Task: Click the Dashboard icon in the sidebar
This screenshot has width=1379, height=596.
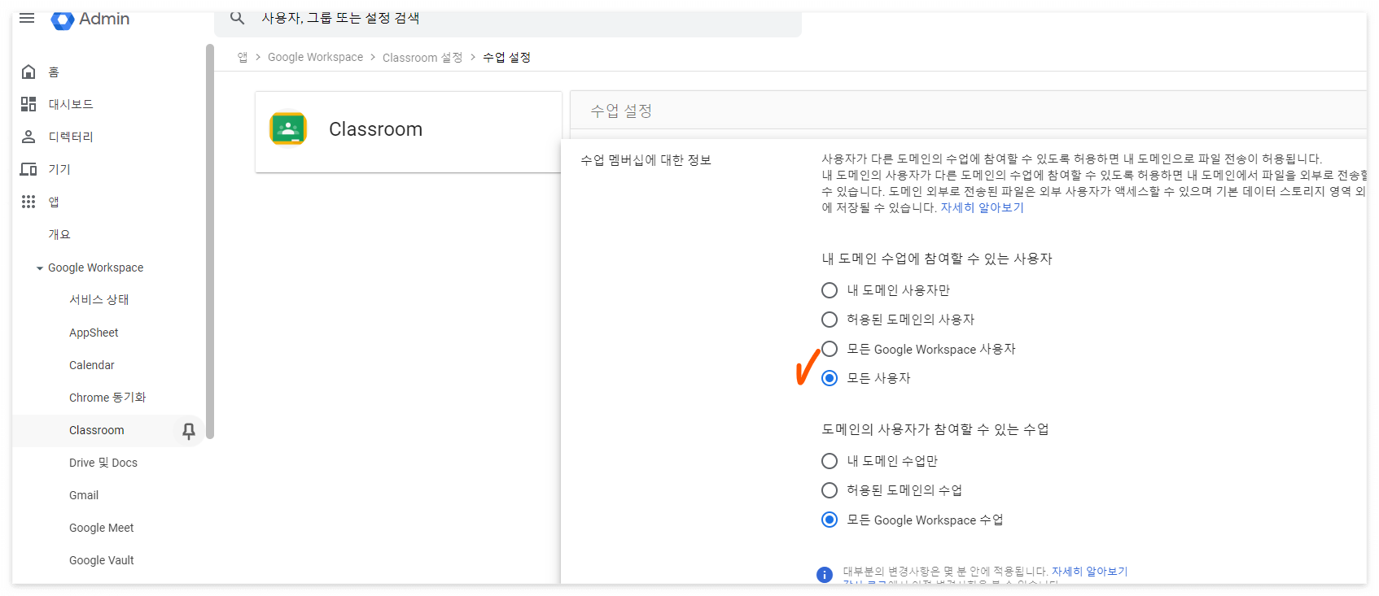Action: 28,104
